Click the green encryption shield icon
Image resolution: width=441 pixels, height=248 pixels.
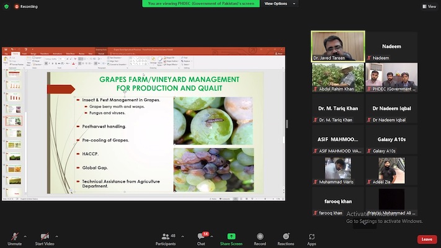tap(7, 6)
